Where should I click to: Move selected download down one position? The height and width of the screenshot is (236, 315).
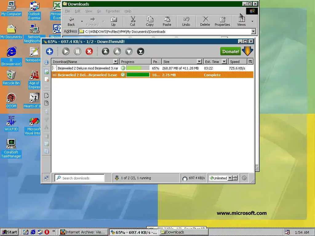point(129,51)
